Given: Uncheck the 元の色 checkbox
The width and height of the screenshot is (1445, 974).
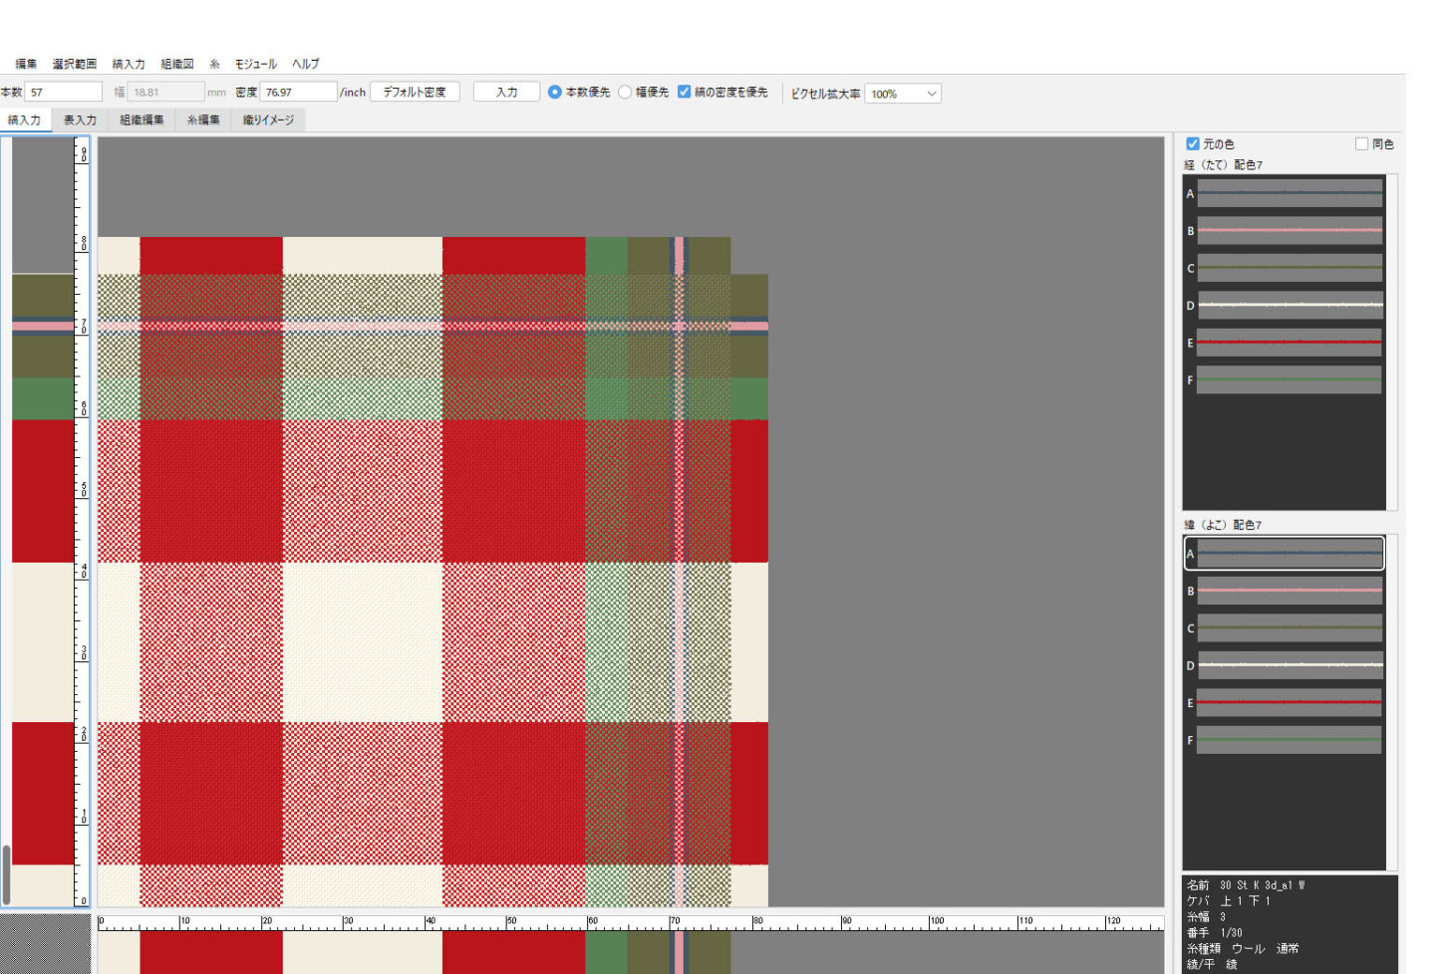Looking at the screenshot, I should pyautogui.click(x=1192, y=144).
